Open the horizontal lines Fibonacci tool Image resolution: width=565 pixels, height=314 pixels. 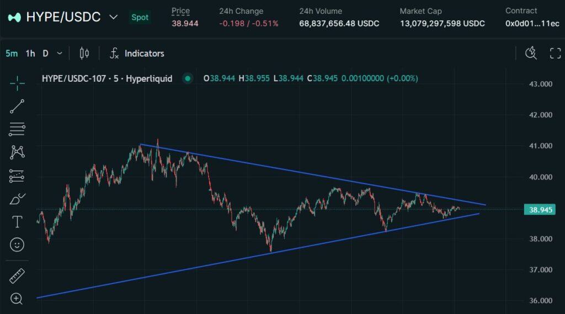point(17,130)
